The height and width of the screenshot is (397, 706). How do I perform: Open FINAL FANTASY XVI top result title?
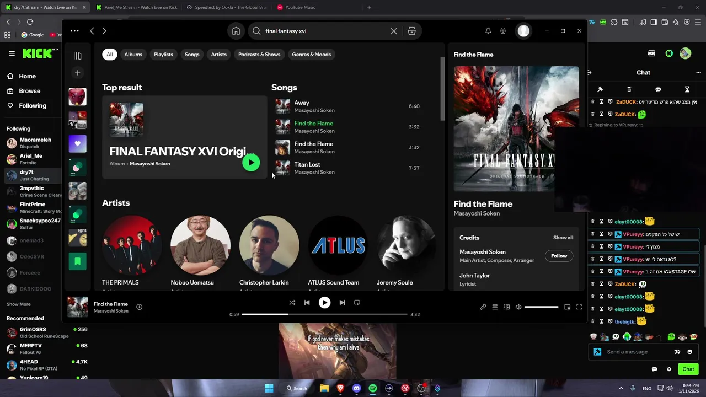pyautogui.click(x=182, y=152)
